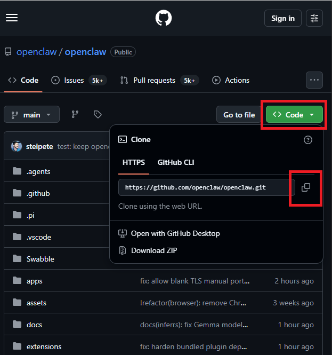Open commit 'docs(inferrs): fix Gemma model...'
332x355 pixels.
click(x=194, y=325)
